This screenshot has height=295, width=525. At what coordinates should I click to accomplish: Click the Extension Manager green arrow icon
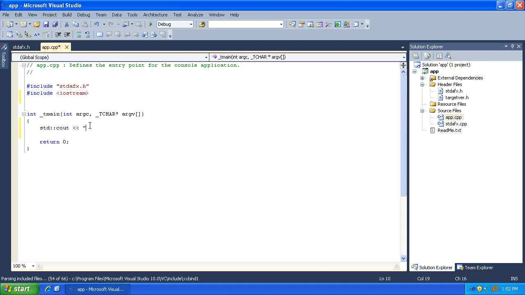[338, 24]
